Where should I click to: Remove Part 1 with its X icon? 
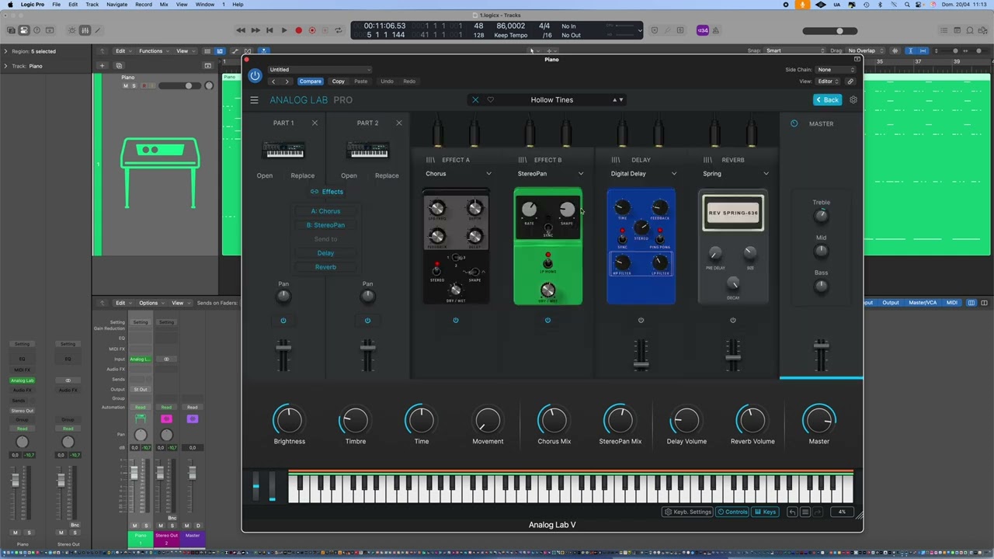[x=315, y=123]
